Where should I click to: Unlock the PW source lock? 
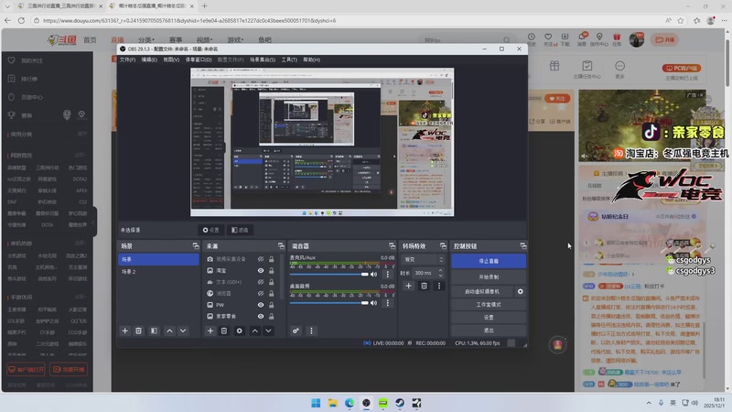[272, 305]
